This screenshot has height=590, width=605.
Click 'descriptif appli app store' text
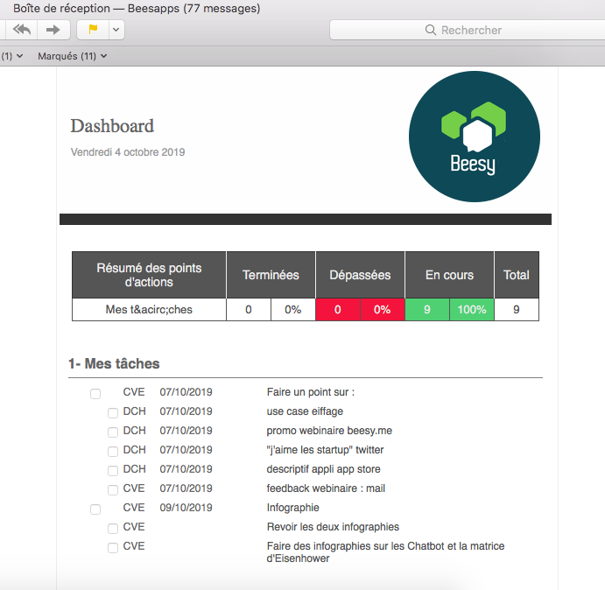click(323, 469)
